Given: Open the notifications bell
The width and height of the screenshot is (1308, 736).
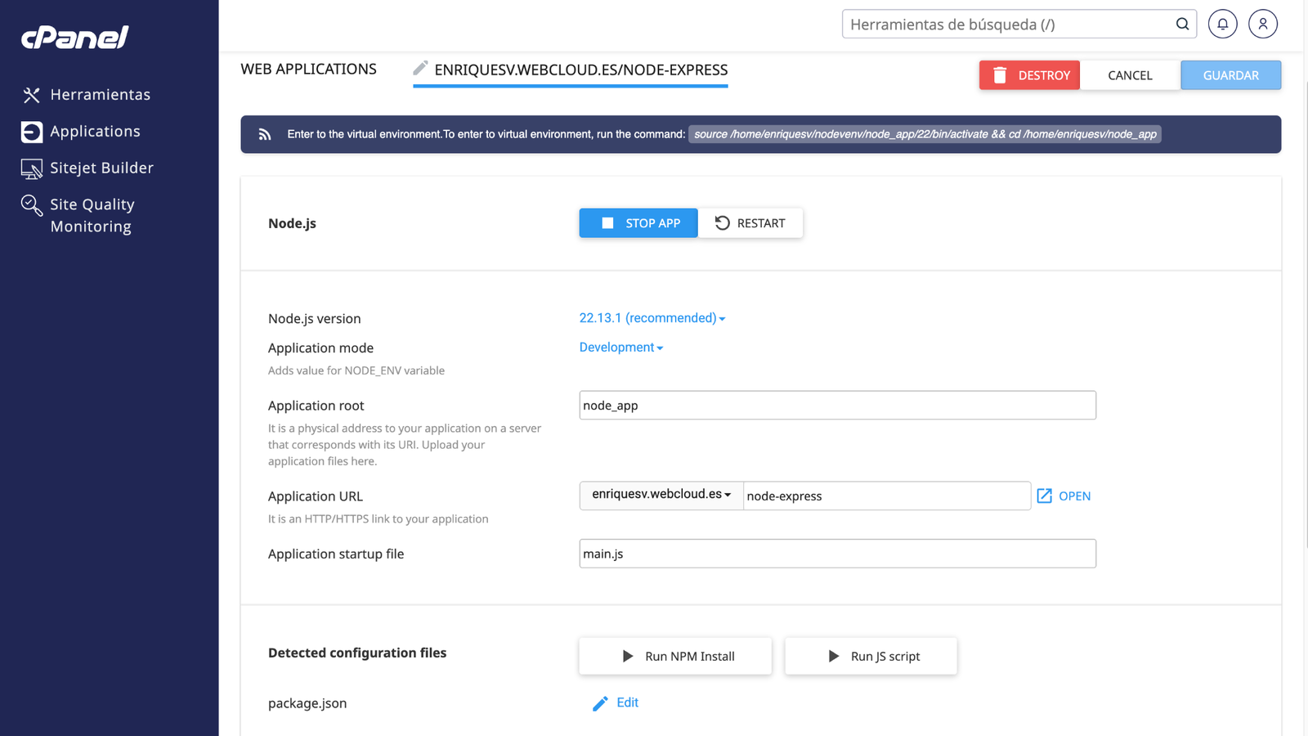Looking at the screenshot, I should (1223, 24).
